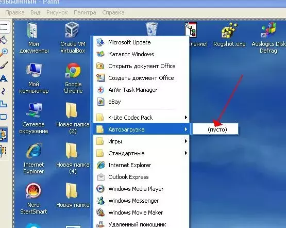Launch Windows Movie Maker from menu
Viewport: 286px width, 228px height.
(x=141, y=213)
